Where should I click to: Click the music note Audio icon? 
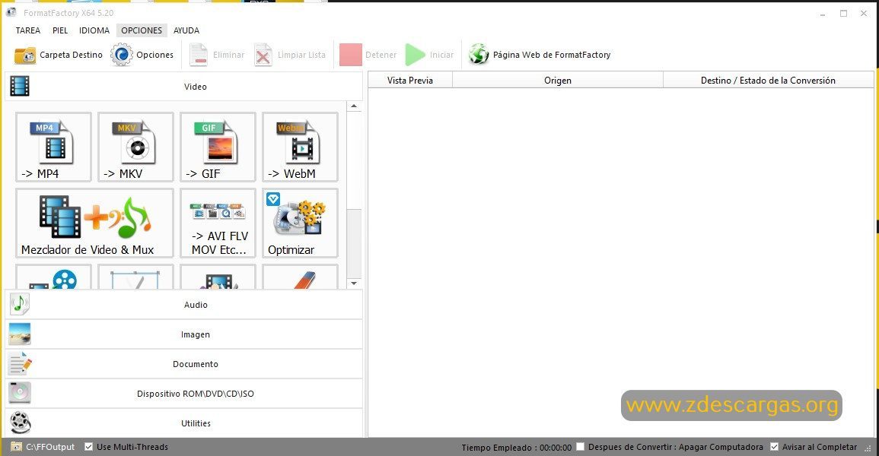tap(20, 304)
